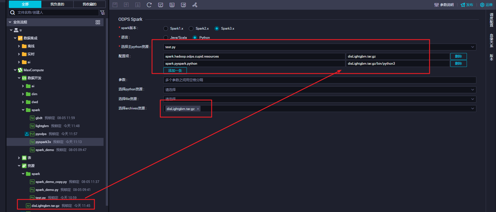
Task: Click the submit (upload arrow) toolbar icon
Action: coord(126,5)
